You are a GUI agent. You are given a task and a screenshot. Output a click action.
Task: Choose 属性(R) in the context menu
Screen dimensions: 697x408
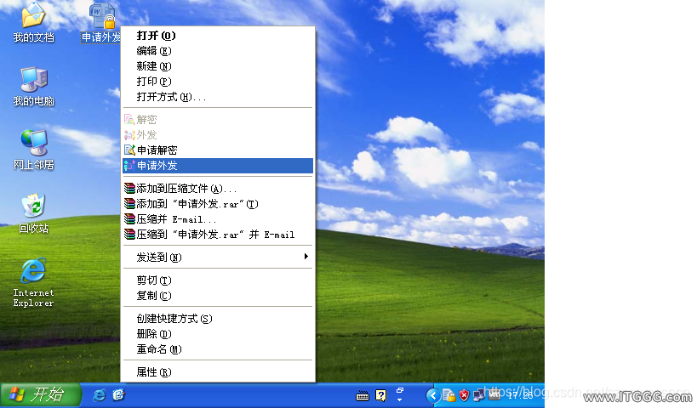point(218,372)
